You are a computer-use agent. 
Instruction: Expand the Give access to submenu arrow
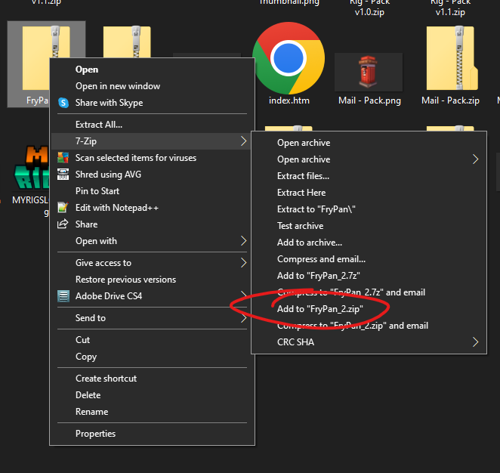point(243,262)
